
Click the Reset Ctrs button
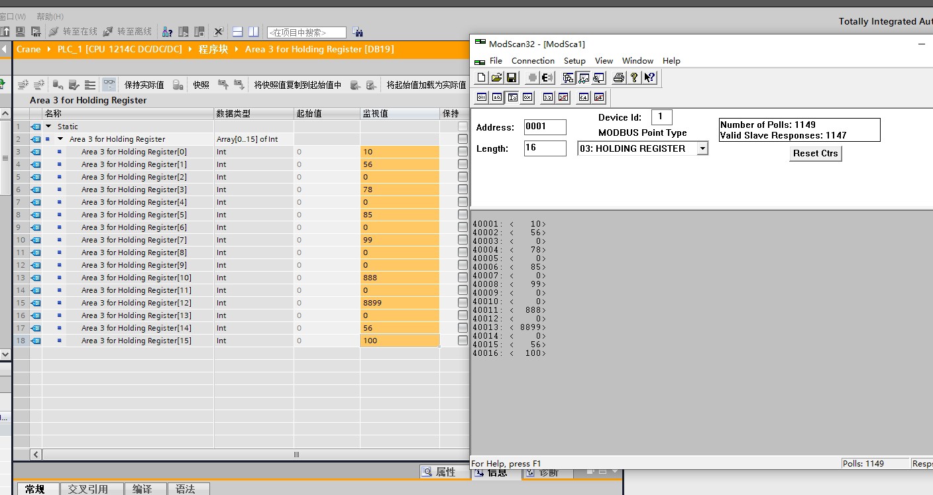click(815, 153)
